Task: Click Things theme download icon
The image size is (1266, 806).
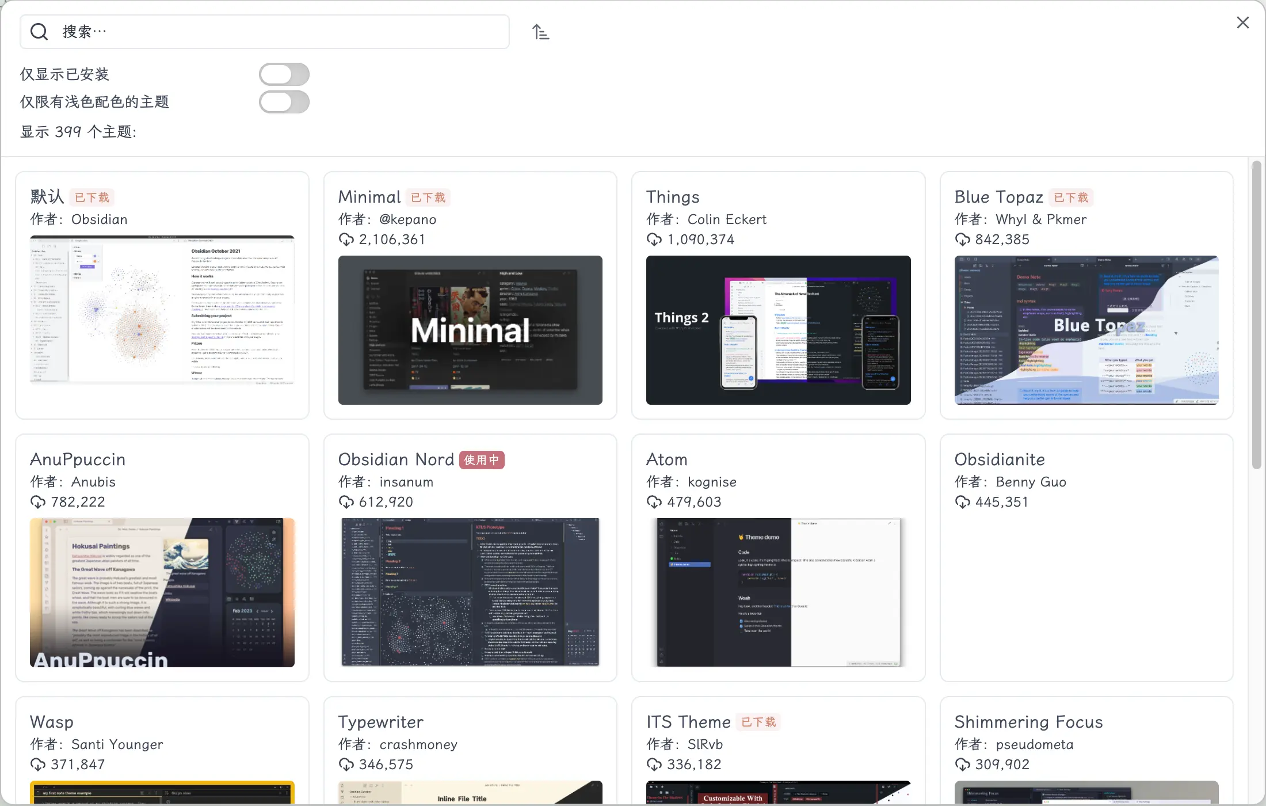Action: tap(654, 239)
